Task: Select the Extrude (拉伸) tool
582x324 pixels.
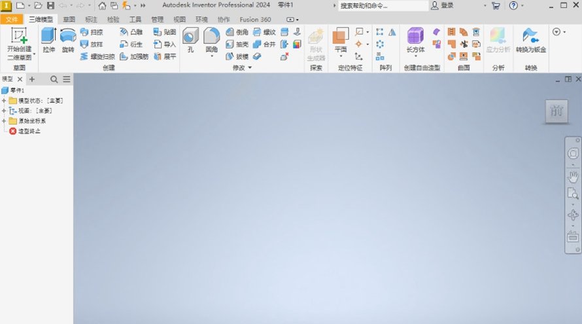Action: [48, 40]
